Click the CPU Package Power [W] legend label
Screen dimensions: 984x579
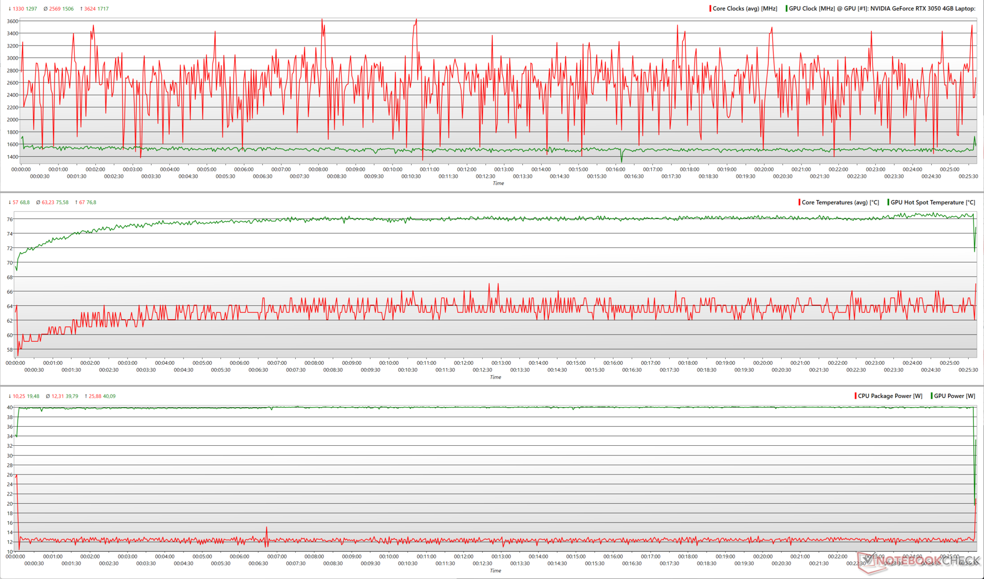(x=890, y=396)
